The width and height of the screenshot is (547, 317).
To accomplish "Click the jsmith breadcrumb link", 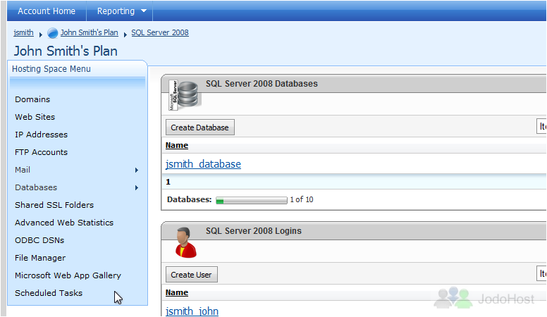I will [23, 33].
